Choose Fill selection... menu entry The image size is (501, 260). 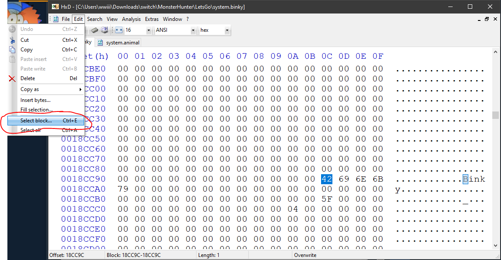tap(46, 110)
